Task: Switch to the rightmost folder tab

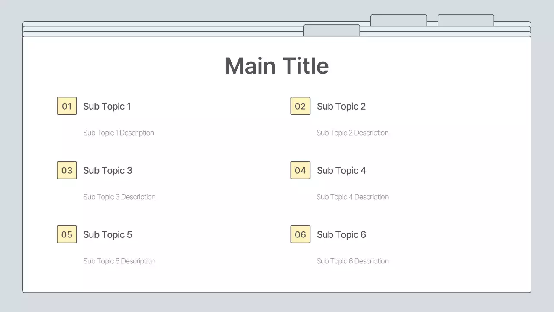Action: tap(466, 20)
